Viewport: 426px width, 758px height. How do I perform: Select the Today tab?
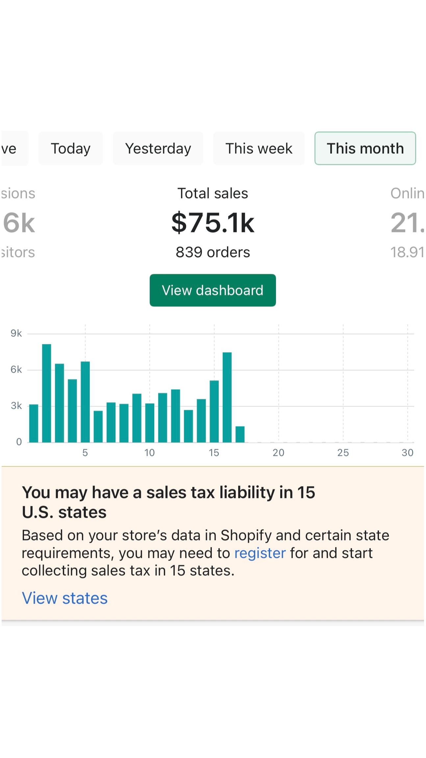pyautogui.click(x=71, y=148)
